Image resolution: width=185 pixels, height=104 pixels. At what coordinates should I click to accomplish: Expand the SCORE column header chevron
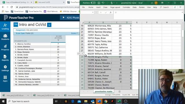[x=58, y=40]
